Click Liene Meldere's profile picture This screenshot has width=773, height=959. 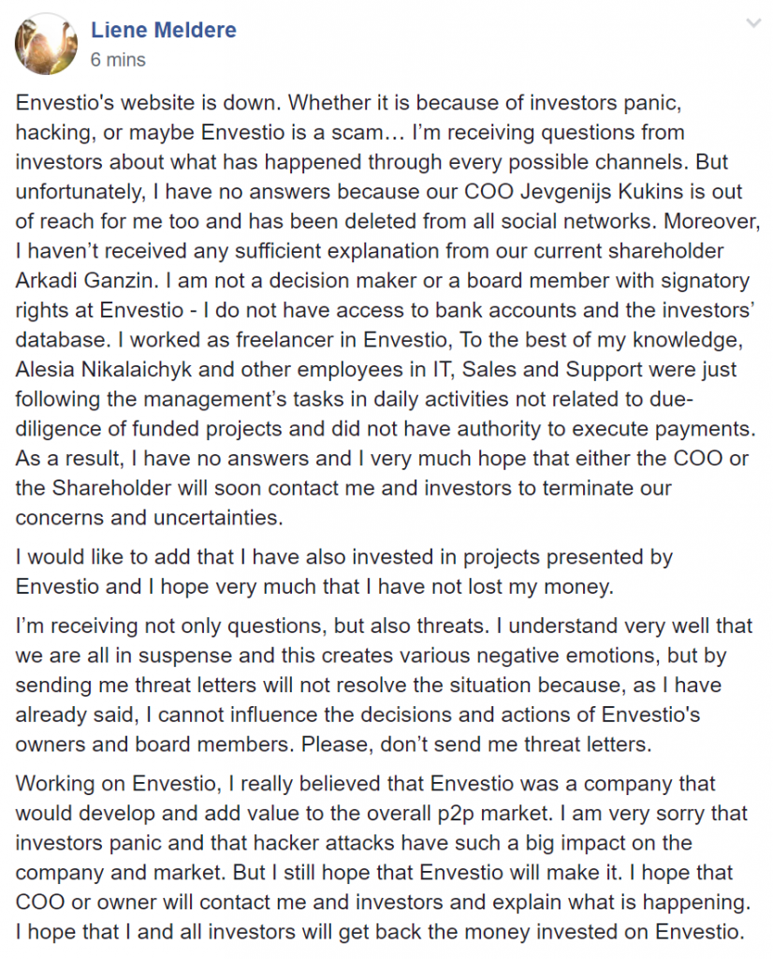[x=44, y=43]
